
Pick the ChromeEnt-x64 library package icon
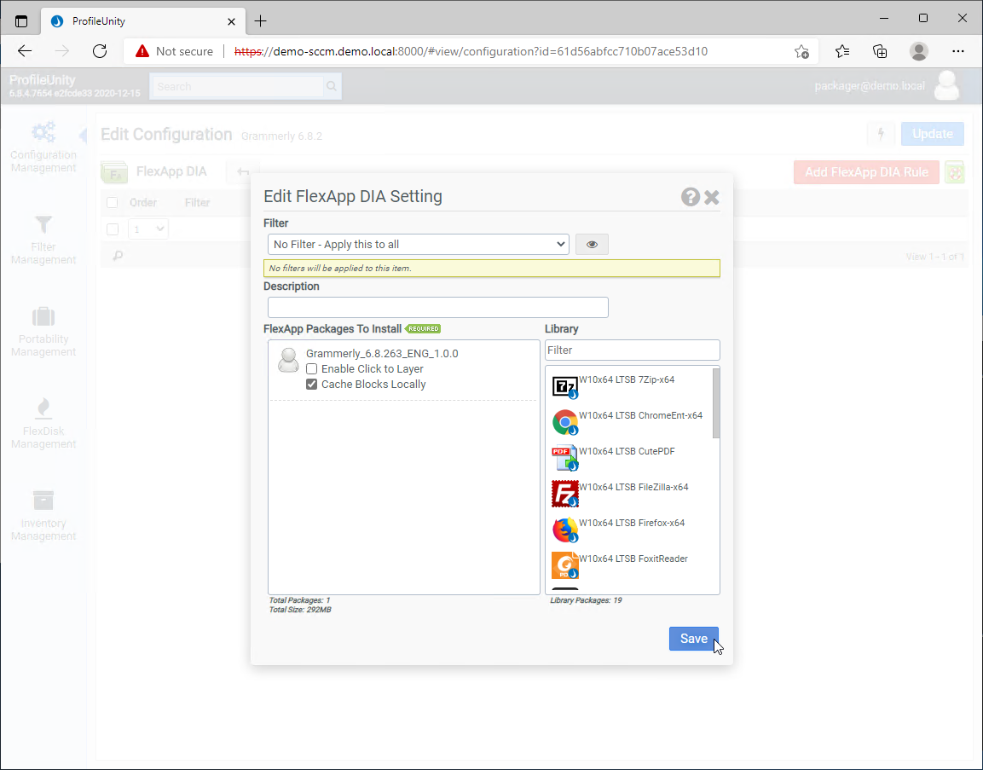click(565, 423)
